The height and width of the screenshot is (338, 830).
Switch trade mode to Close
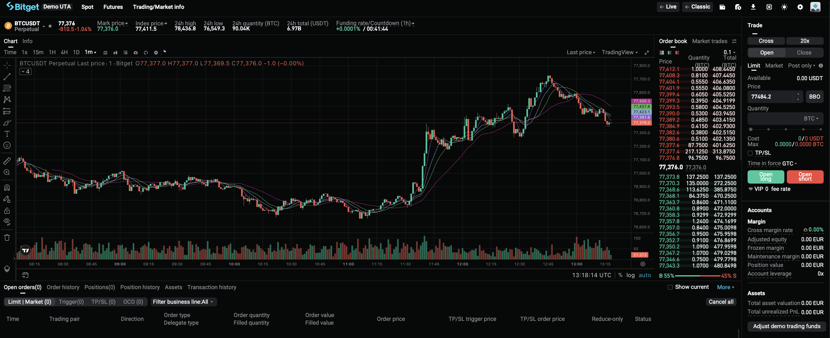tap(804, 53)
